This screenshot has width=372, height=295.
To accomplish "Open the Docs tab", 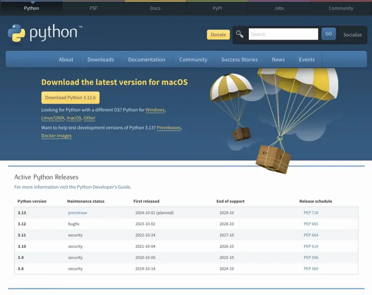I will [155, 8].
